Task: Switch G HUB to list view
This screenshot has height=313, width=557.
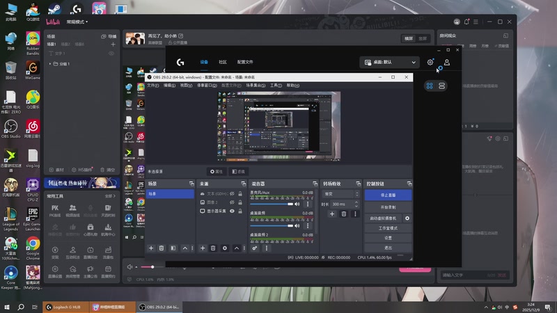Action: [441, 86]
